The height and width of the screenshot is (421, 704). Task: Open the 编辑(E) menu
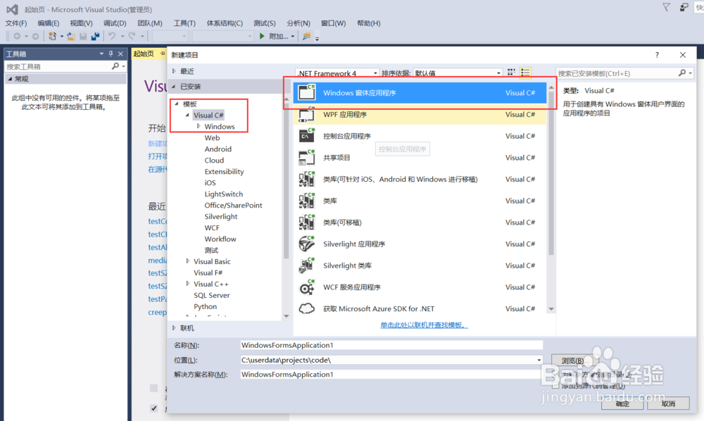pyautogui.click(x=49, y=23)
